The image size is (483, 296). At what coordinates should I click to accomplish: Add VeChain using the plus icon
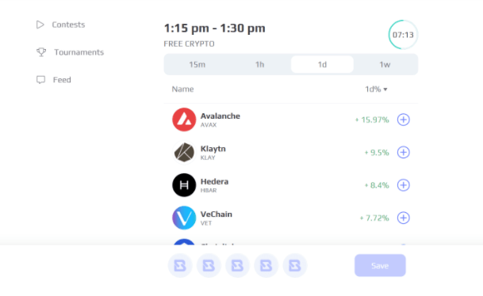click(403, 218)
